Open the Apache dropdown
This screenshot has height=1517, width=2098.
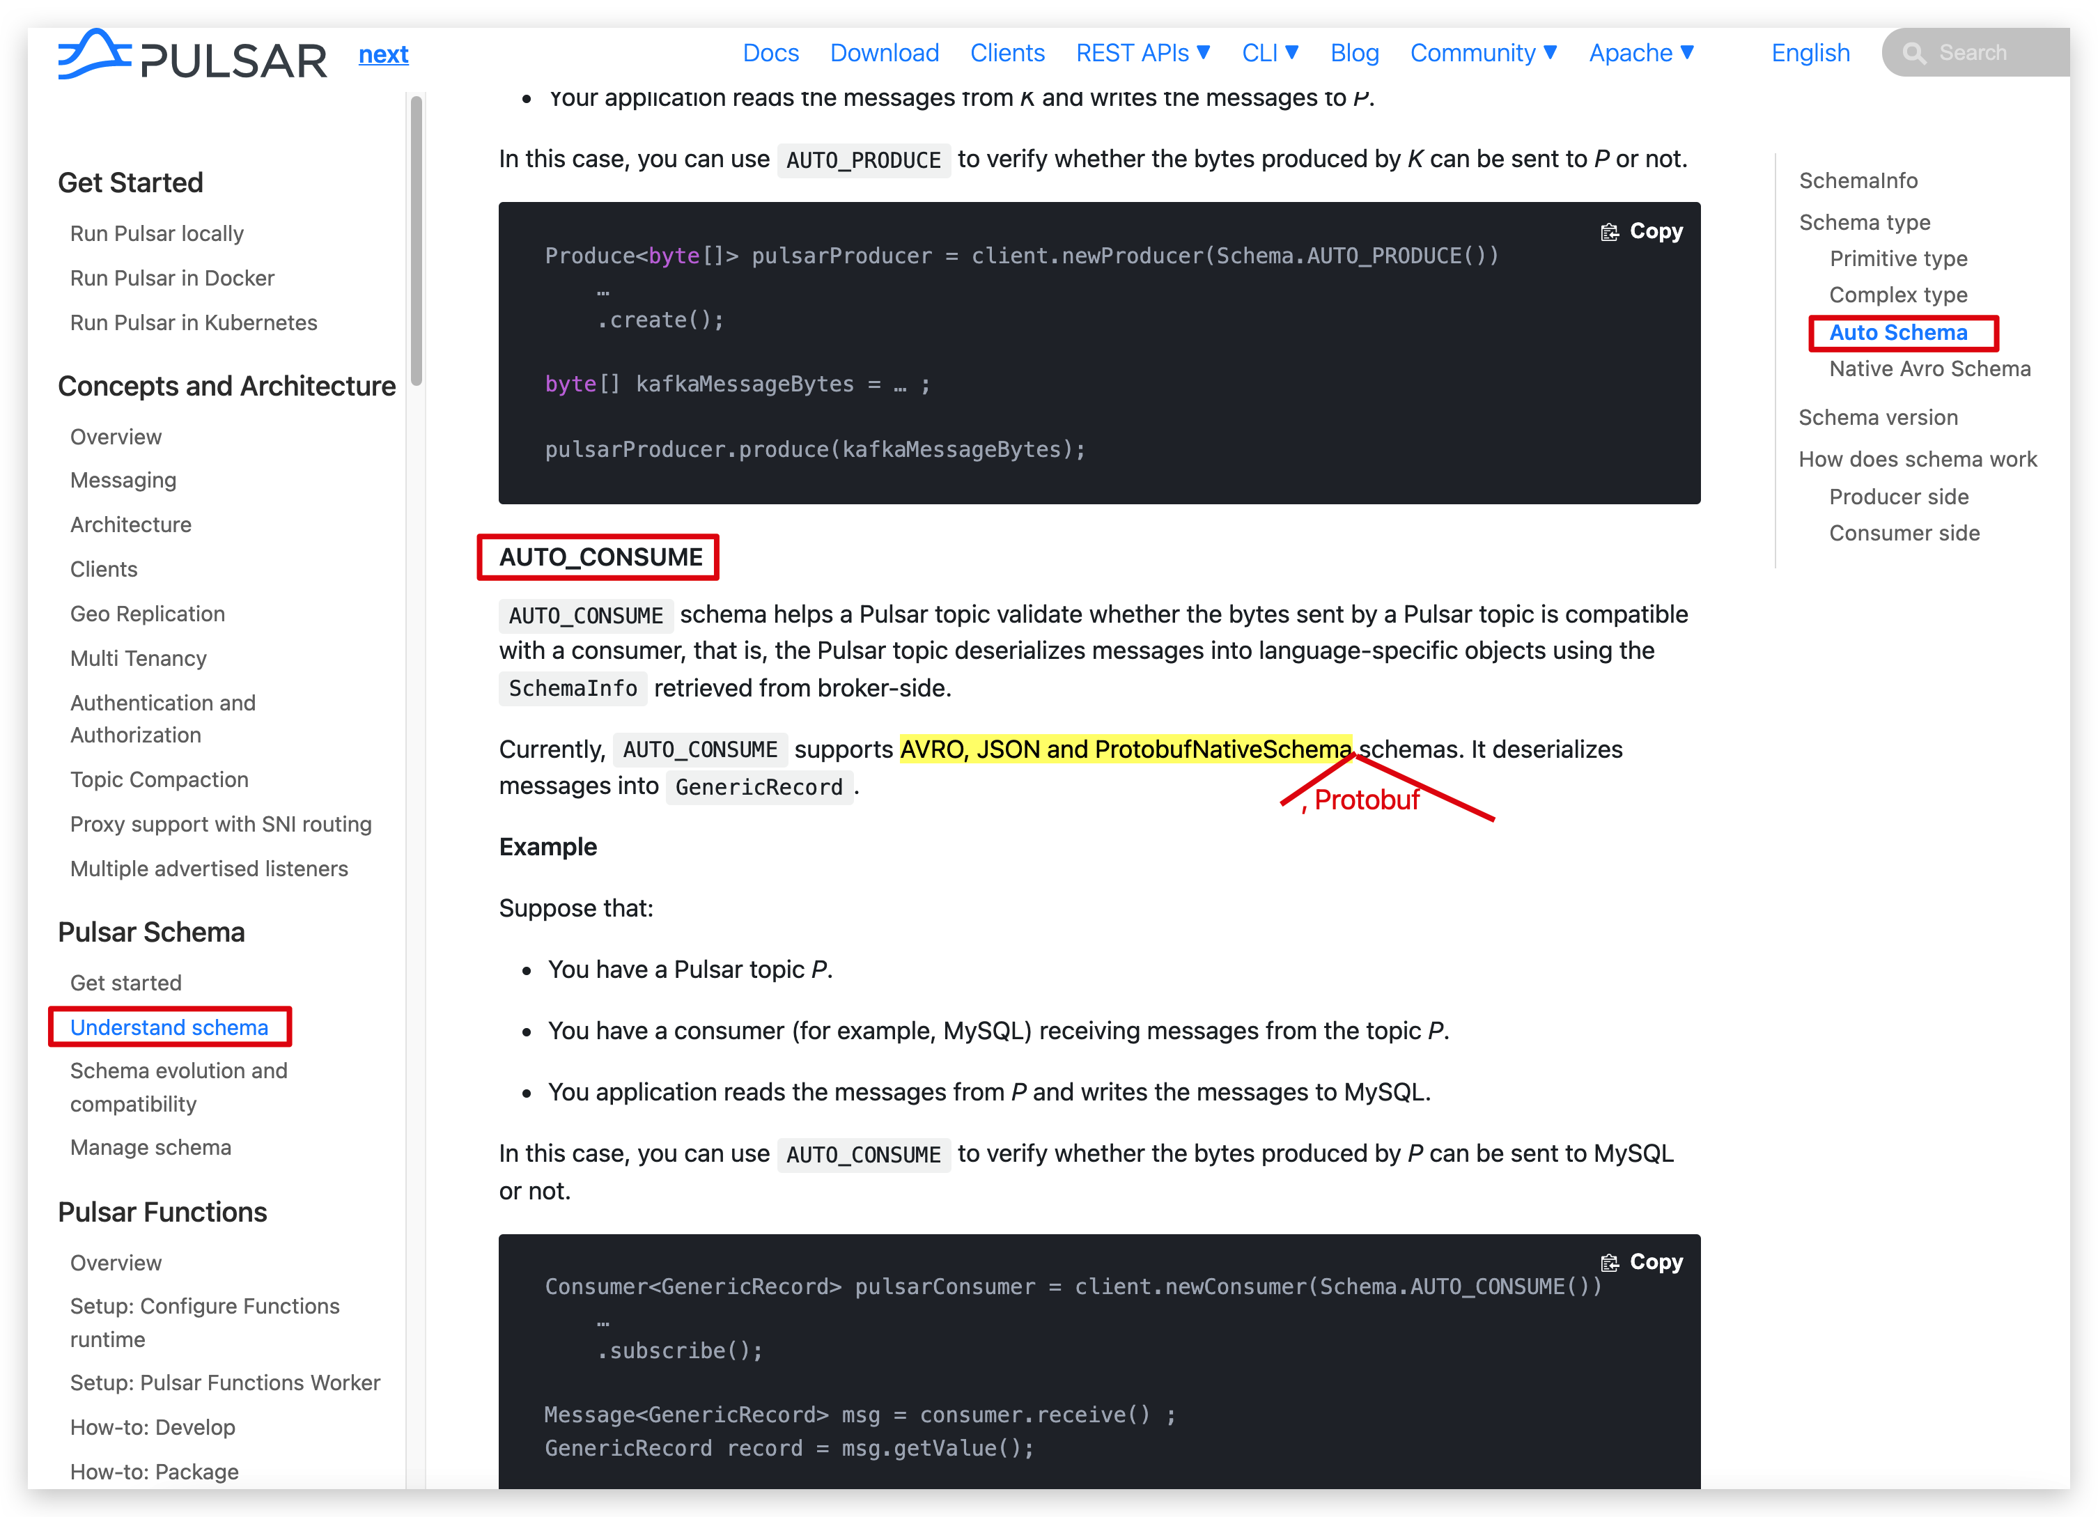(1641, 53)
